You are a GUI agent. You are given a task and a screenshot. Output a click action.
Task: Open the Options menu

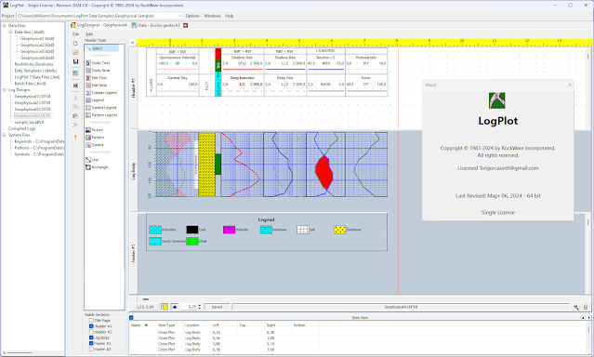(192, 16)
